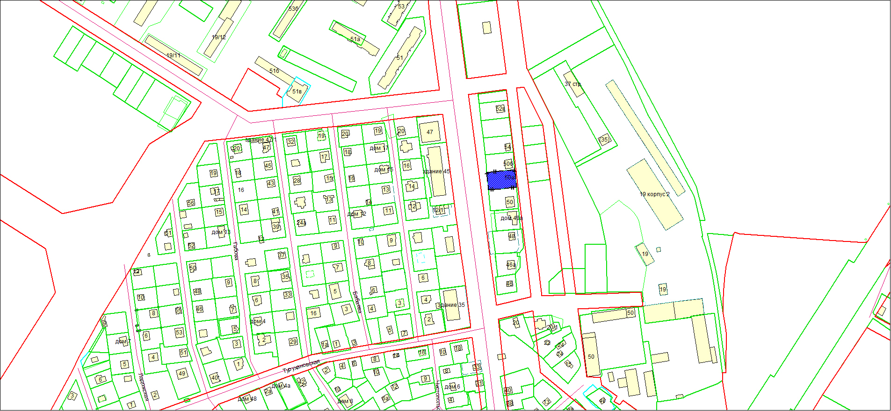Click on building 19/12

[219, 37]
